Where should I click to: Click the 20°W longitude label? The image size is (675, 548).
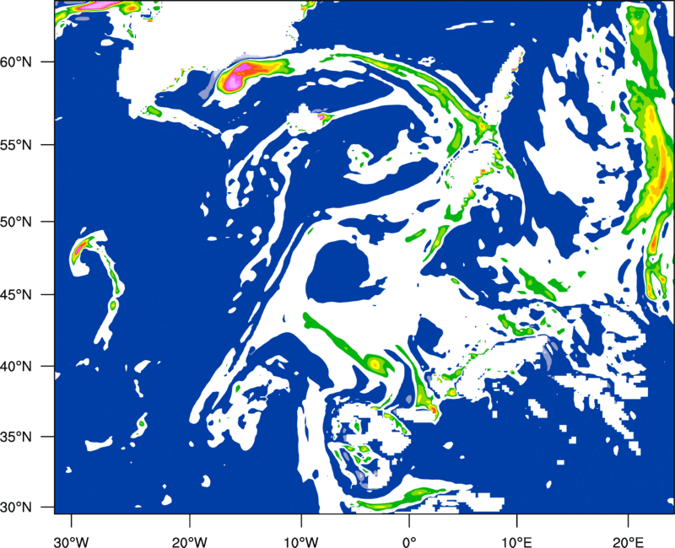(x=189, y=542)
